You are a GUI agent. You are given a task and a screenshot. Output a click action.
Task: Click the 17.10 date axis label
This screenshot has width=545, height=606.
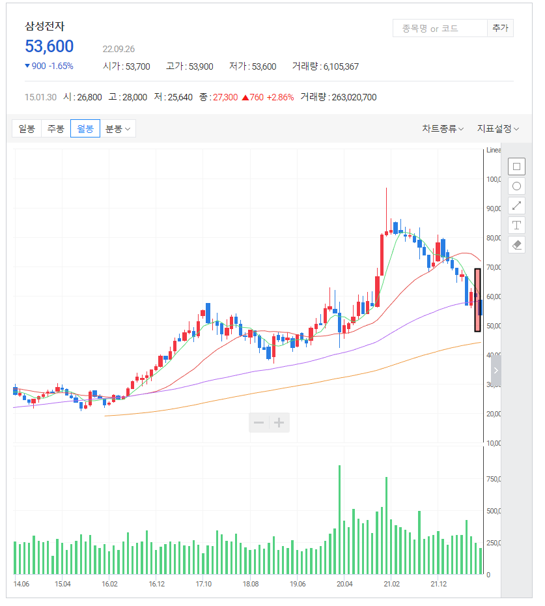pyautogui.click(x=204, y=584)
